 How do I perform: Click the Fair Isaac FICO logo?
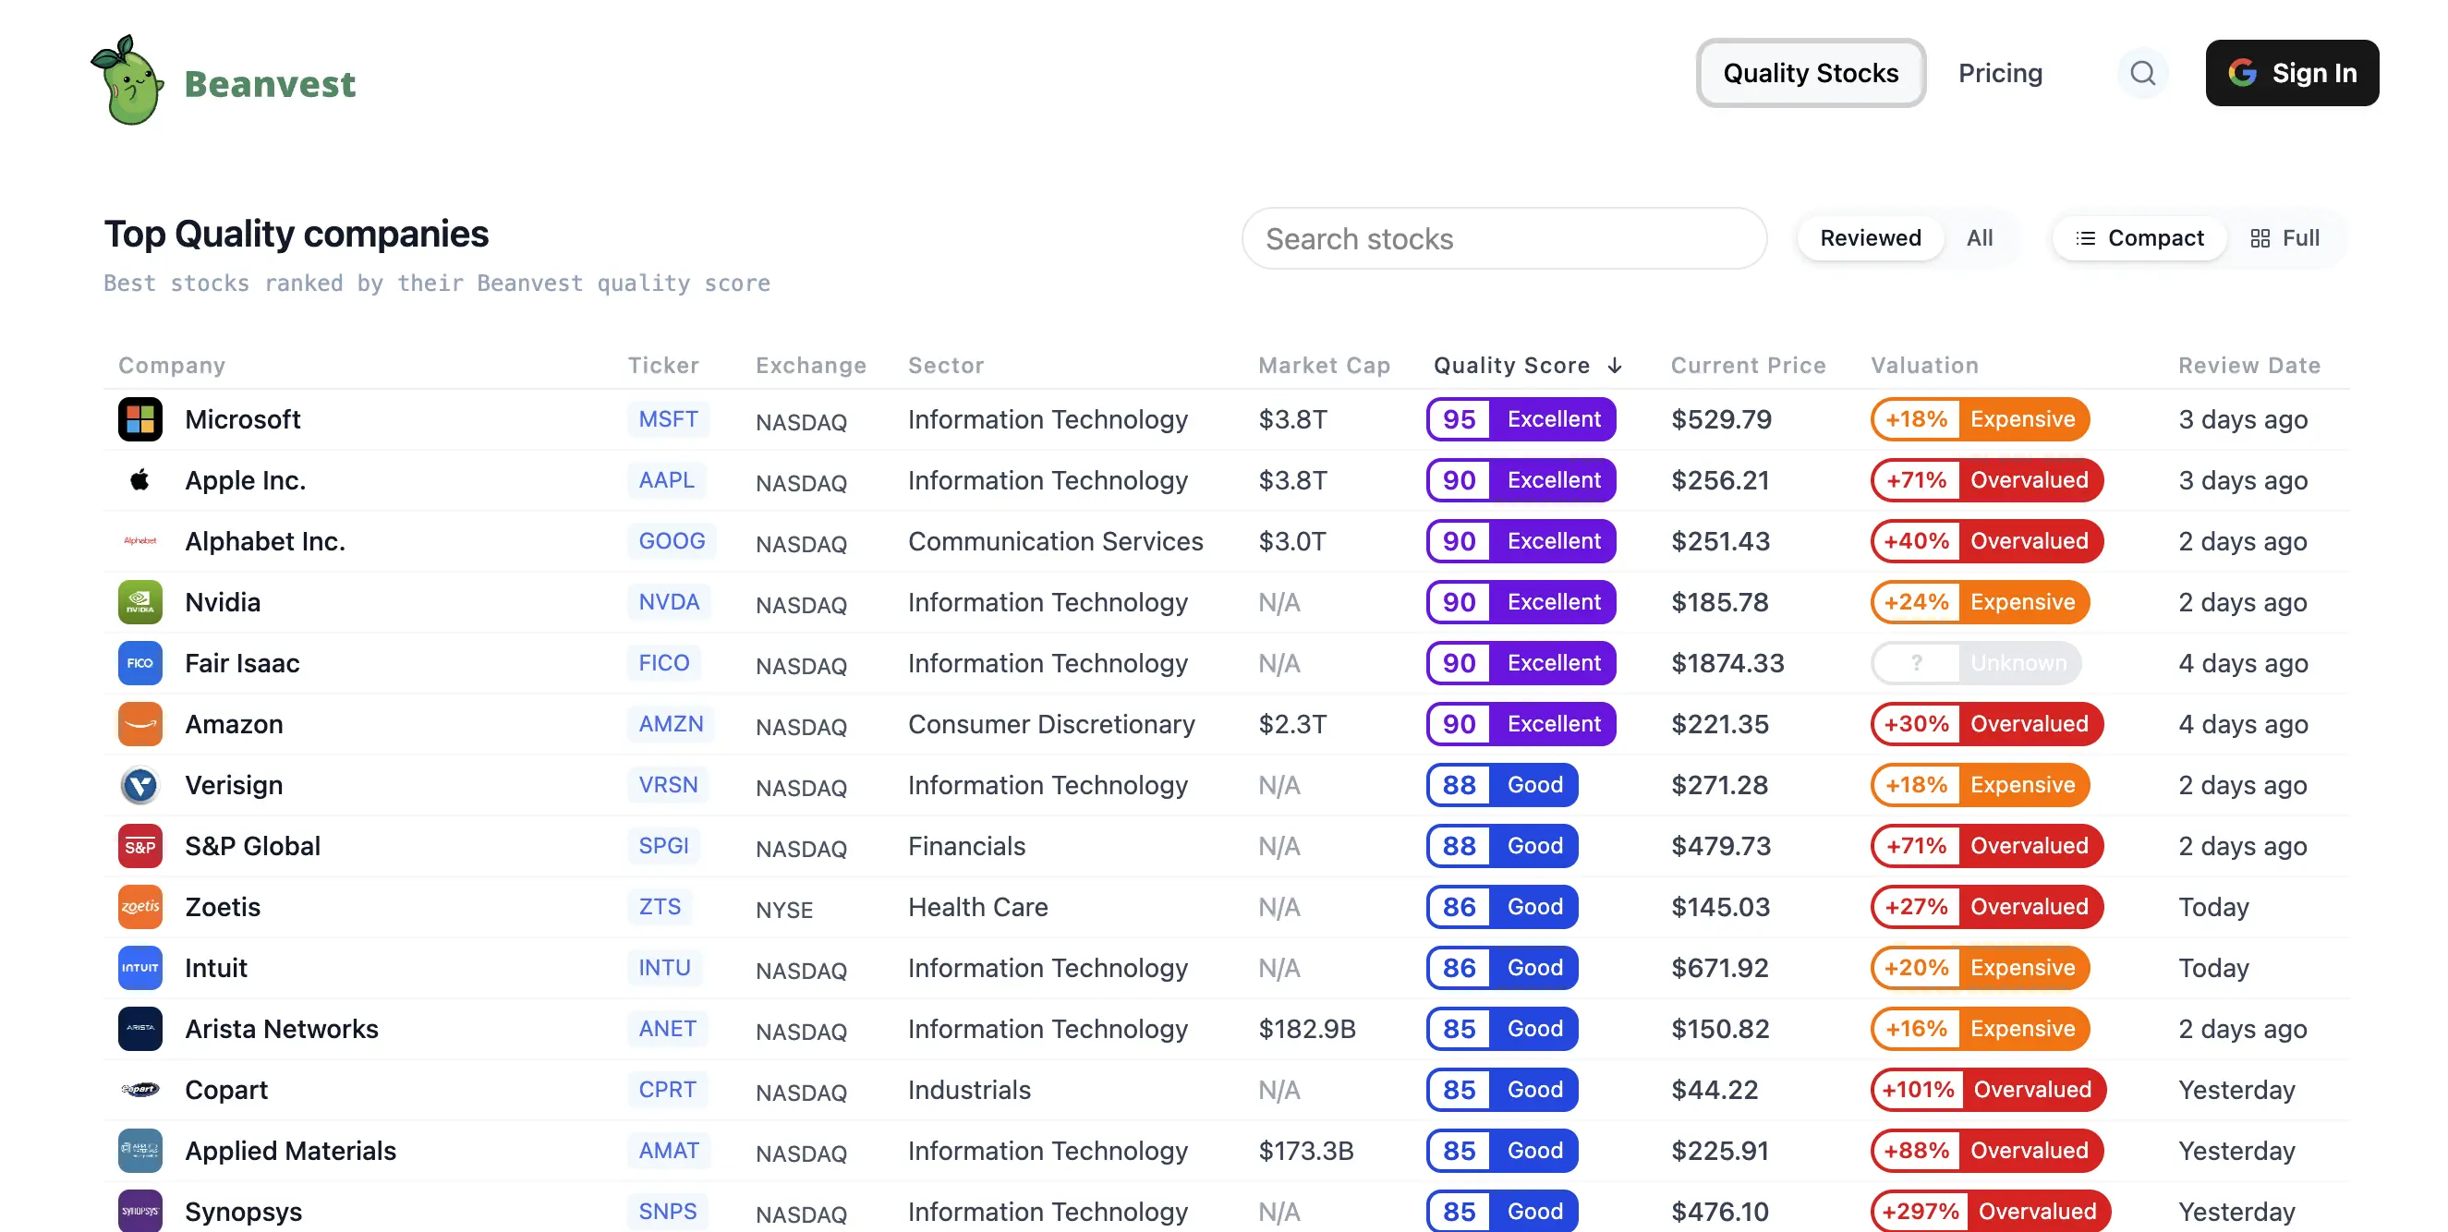click(139, 663)
